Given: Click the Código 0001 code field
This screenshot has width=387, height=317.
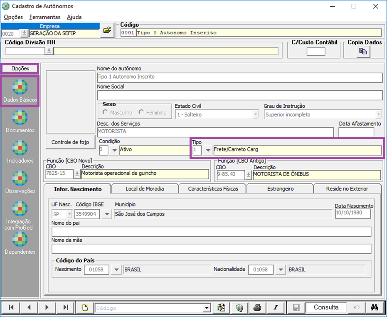Looking at the screenshot, I should coord(128,32).
